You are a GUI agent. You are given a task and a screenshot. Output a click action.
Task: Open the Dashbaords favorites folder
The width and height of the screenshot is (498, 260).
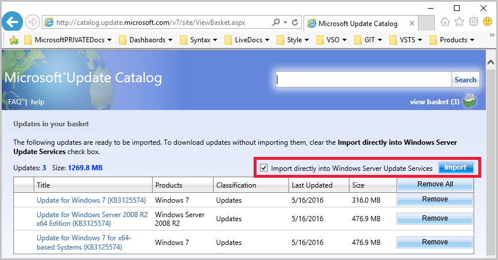pos(146,40)
